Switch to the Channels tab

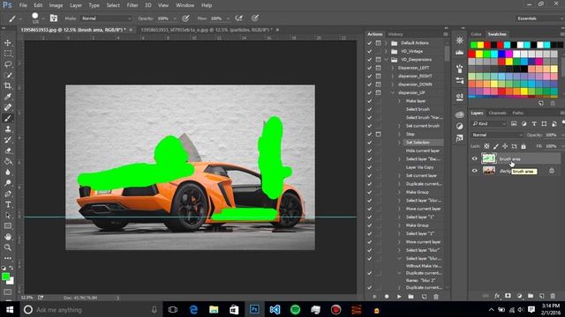[x=497, y=113]
